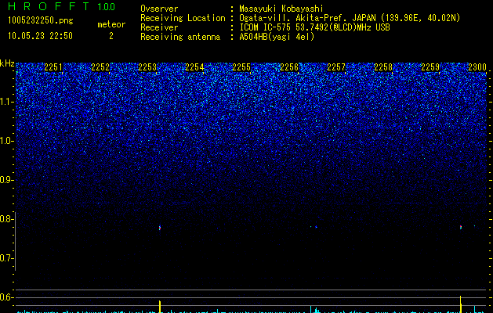Click the yellow intensity spike below 2253
This screenshot has height=313, width=493.
[x=160, y=307]
